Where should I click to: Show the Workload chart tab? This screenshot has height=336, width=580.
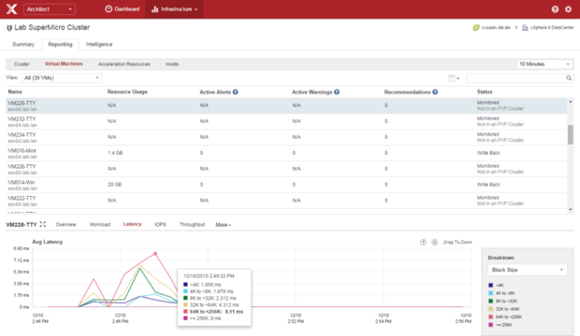(x=100, y=225)
